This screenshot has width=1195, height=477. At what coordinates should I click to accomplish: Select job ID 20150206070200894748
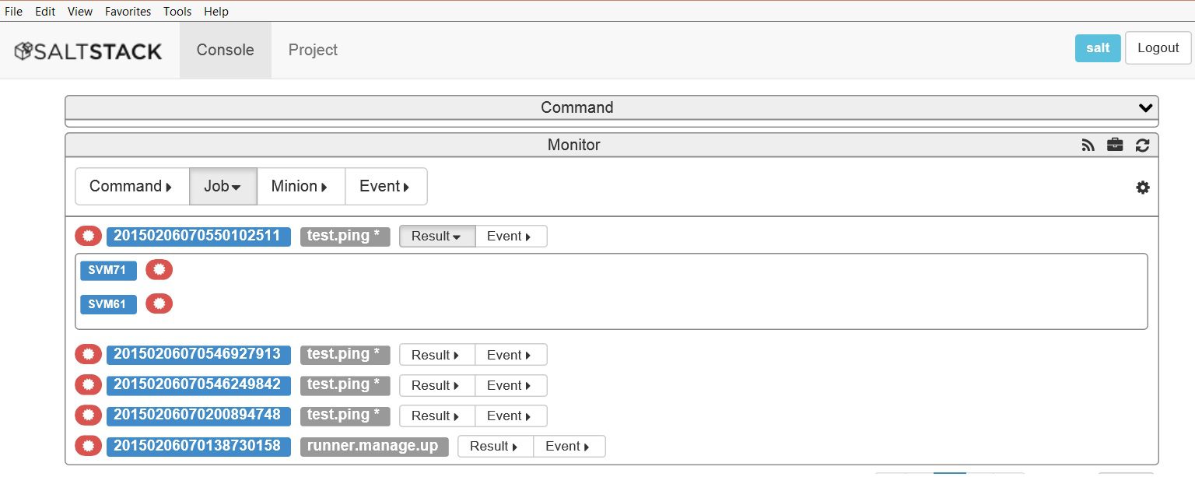(198, 416)
